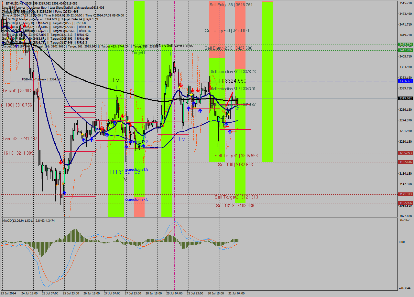Click 'Sell correction 87.5 | 3378.23' label

coord(233,72)
